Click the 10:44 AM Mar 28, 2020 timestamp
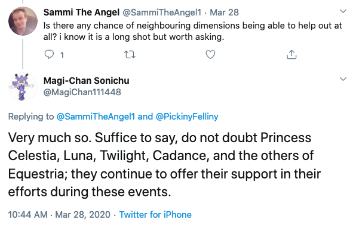The image size is (353, 229). click(x=59, y=215)
